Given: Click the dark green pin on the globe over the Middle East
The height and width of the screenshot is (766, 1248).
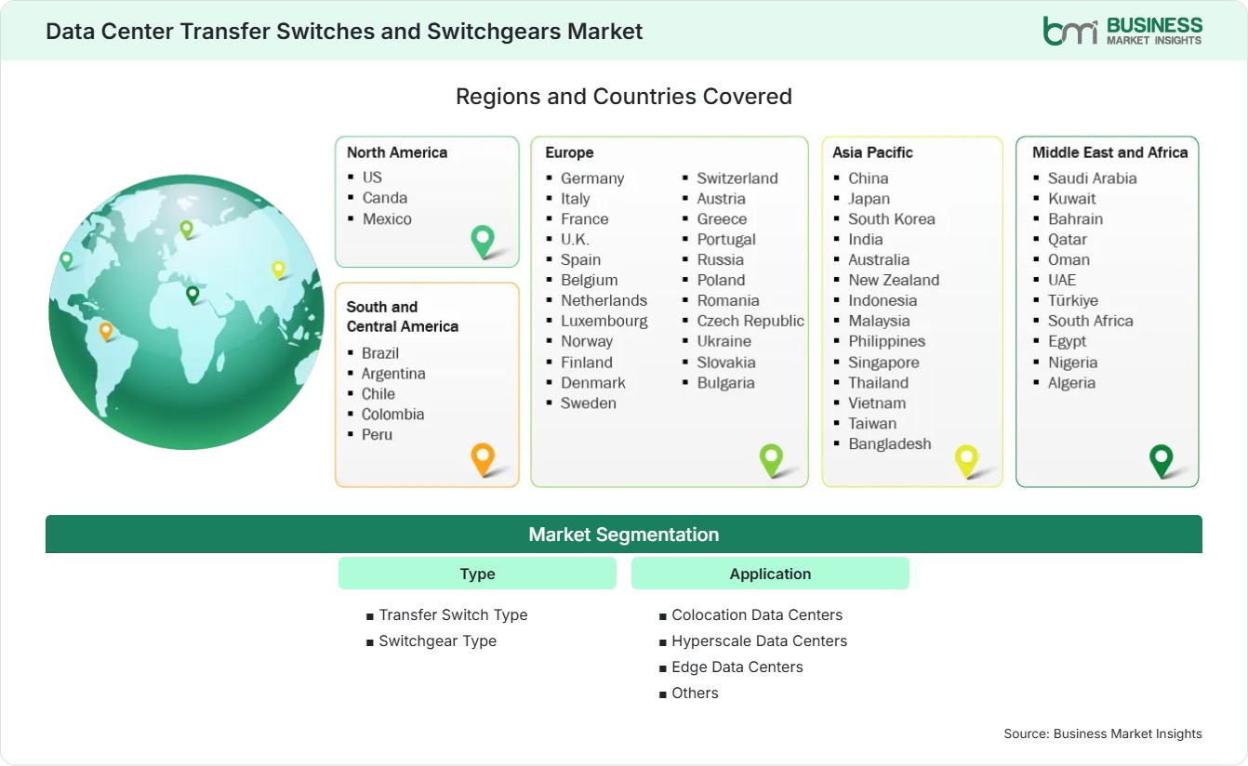Looking at the screenshot, I should click(193, 295).
